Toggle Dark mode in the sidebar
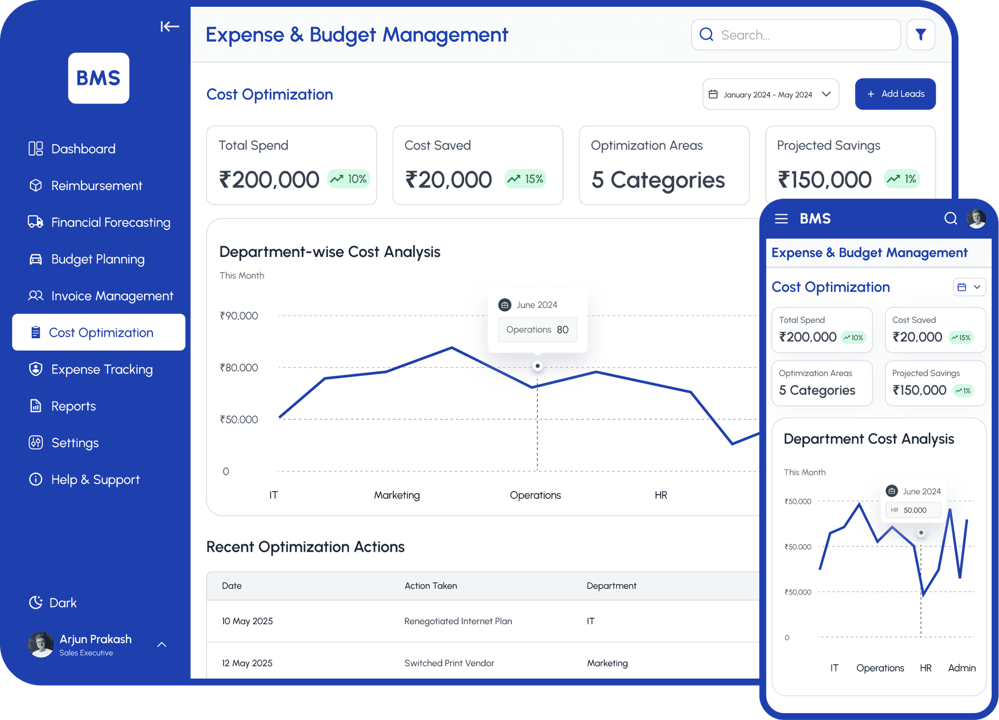The height and width of the screenshot is (720, 999). coord(35,602)
